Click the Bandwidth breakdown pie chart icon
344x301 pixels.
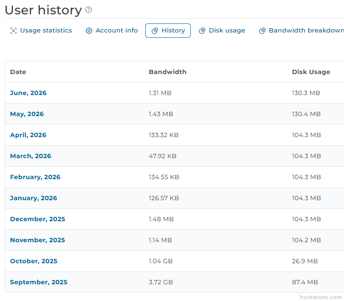click(262, 31)
